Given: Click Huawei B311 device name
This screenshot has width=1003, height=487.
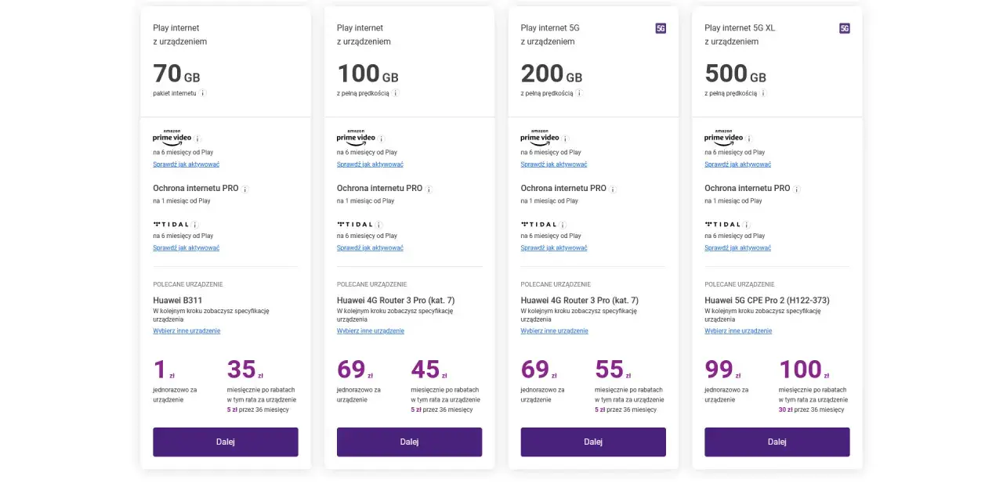Looking at the screenshot, I should click(x=178, y=300).
